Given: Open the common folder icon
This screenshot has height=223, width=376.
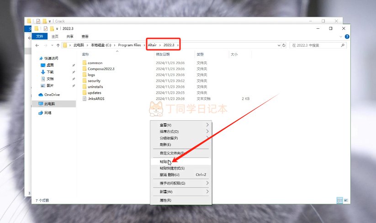Looking at the screenshot, I should pyautogui.click(x=85, y=63).
